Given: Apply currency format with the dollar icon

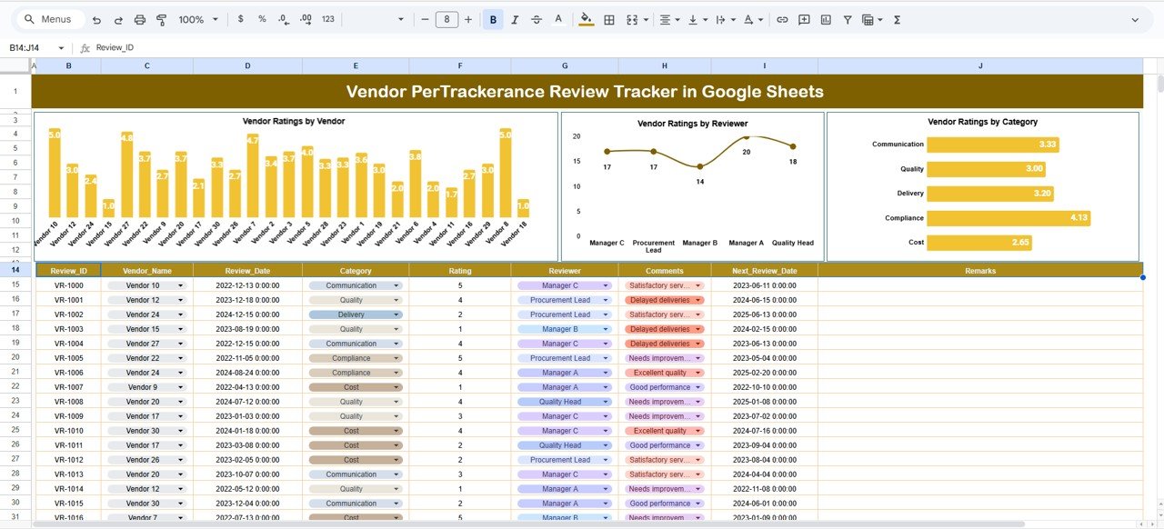Looking at the screenshot, I should click(x=238, y=18).
